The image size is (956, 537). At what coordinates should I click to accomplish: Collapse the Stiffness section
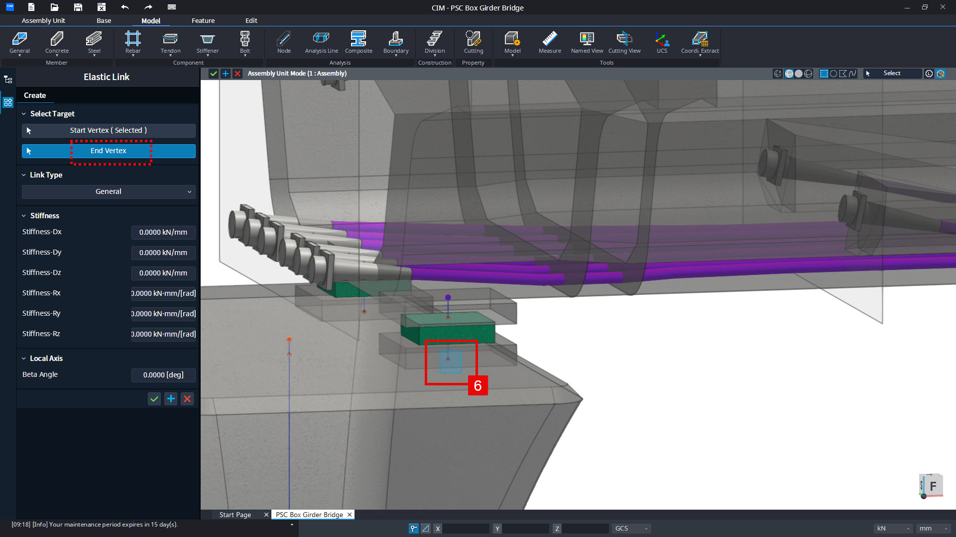pyautogui.click(x=23, y=215)
